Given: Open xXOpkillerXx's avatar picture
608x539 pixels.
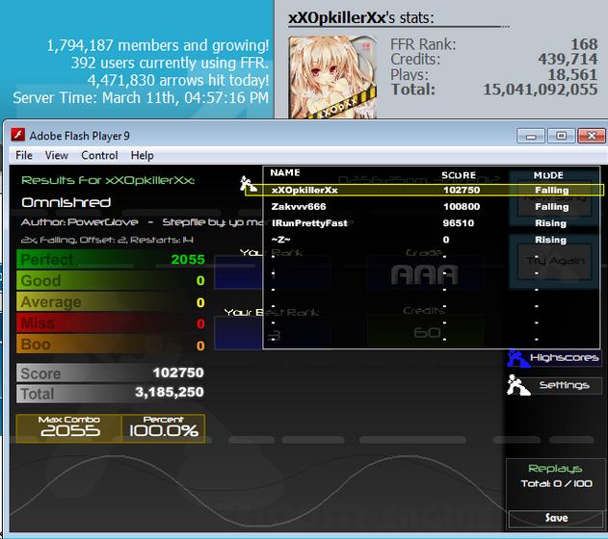Looking at the screenshot, I should click(x=332, y=77).
